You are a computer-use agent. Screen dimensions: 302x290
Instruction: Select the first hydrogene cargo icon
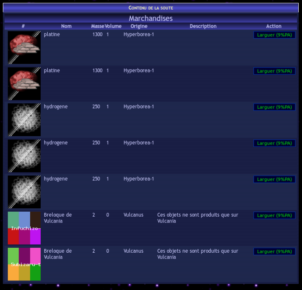pos(24,119)
